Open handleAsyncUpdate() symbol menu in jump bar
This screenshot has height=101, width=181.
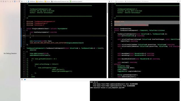[76, 1]
